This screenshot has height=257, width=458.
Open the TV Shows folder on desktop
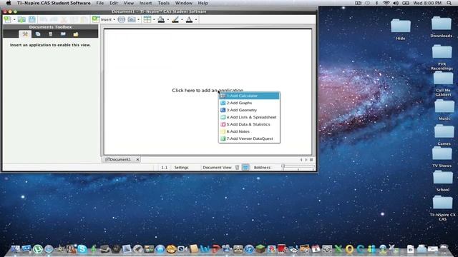[x=442, y=157]
